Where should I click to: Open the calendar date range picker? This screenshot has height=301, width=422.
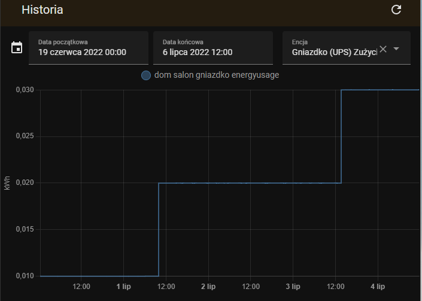(x=17, y=48)
